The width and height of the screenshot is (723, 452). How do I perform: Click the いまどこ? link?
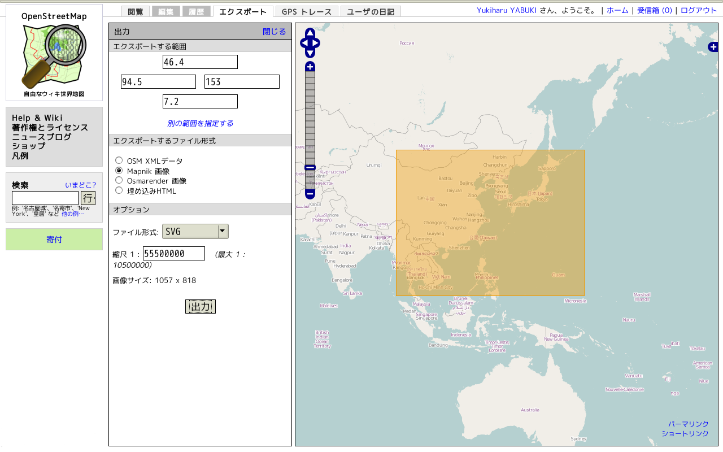(81, 185)
